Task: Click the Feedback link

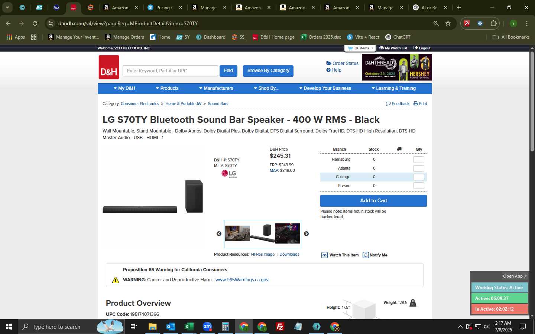Action: coord(398,104)
